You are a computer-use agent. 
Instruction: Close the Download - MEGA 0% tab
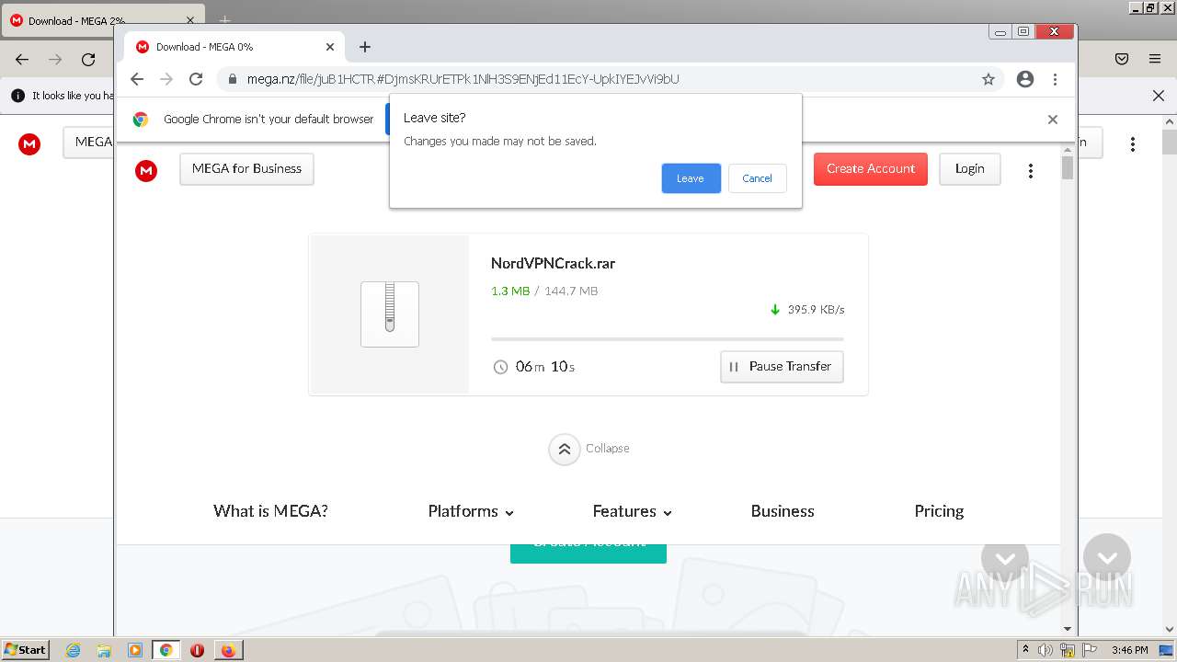330,47
